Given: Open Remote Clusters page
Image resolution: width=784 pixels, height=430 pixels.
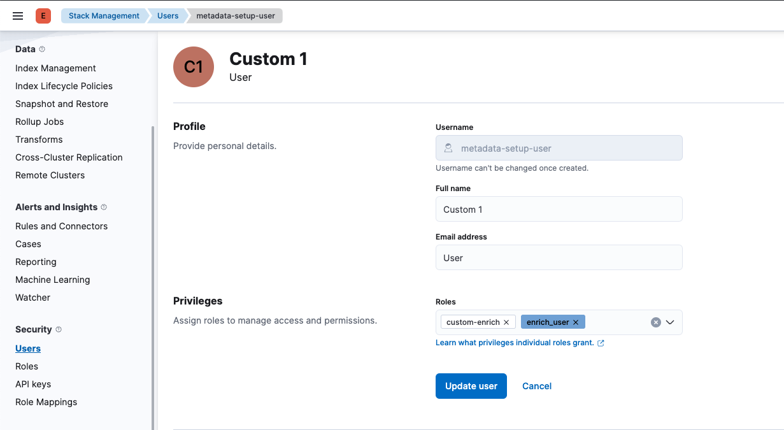Looking at the screenshot, I should [50, 175].
